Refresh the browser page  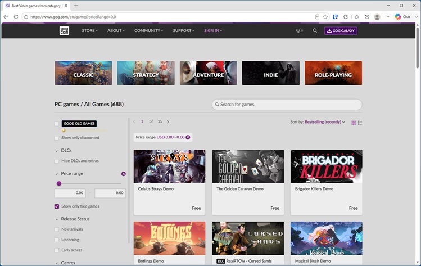point(16,17)
